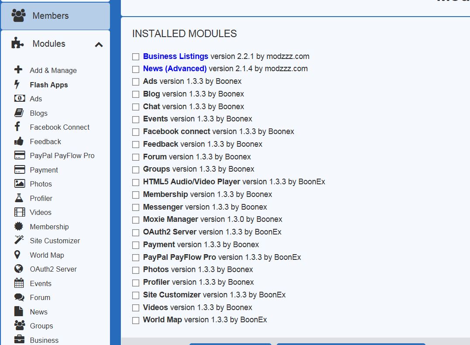This screenshot has height=345, width=470.
Task: Select the Moxie Manager checkbox
Action: pos(136,220)
